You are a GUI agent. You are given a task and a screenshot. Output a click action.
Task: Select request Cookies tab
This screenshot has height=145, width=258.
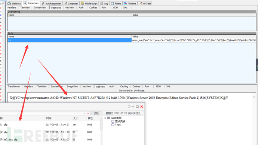(93, 7)
